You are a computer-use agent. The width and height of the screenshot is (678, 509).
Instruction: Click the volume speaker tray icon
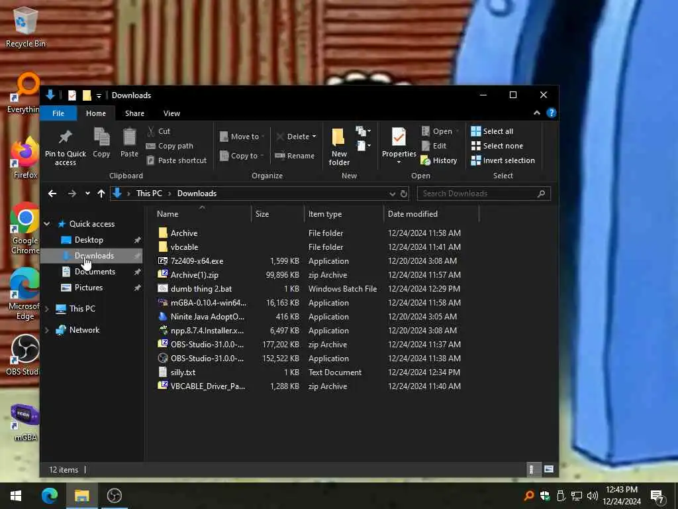tap(592, 496)
